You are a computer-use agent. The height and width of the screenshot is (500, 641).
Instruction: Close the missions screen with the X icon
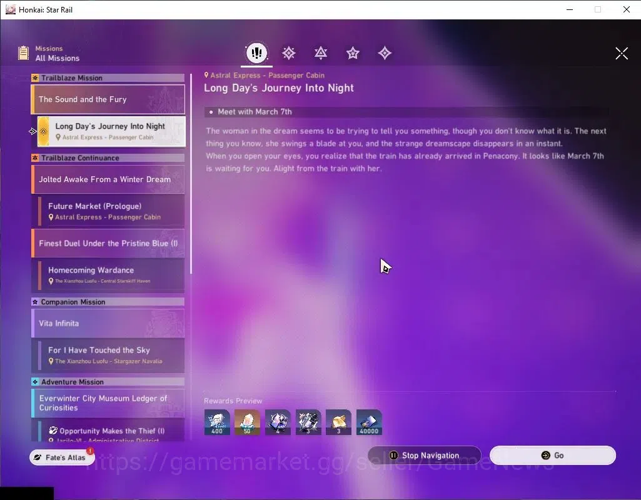click(622, 53)
